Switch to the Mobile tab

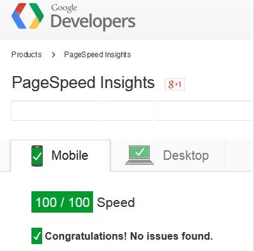click(x=60, y=155)
